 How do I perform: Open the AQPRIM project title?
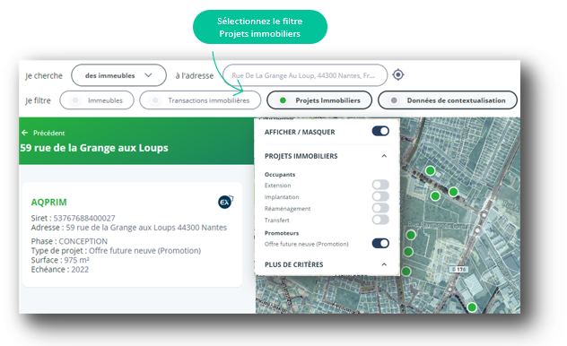[48, 202]
